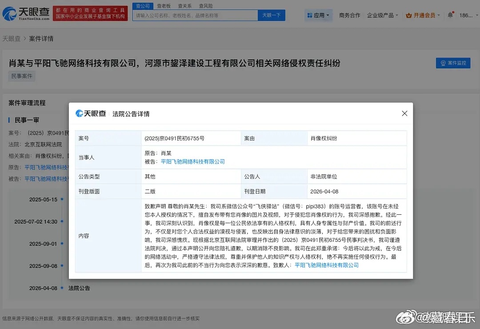Switch to the 查老板 search tab

(164, 5)
